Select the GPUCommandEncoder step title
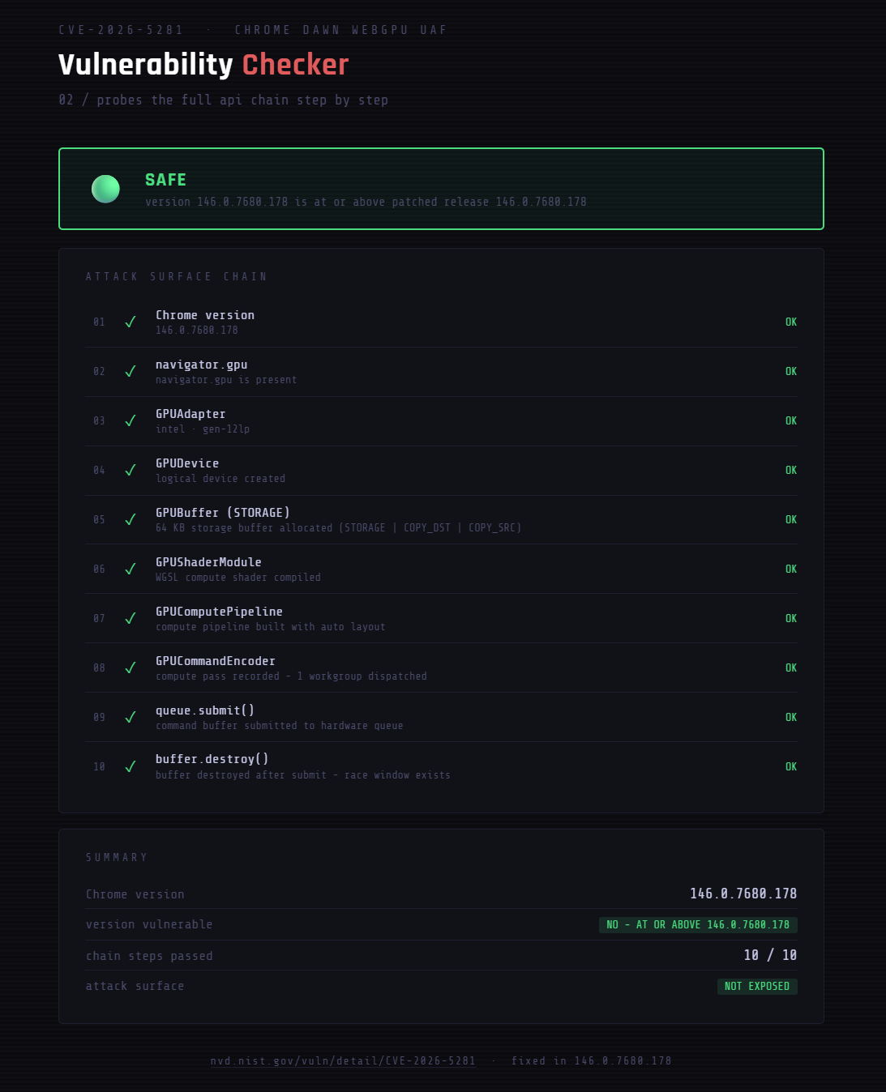Viewport: 886px width, 1092px height. [x=215, y=661]
